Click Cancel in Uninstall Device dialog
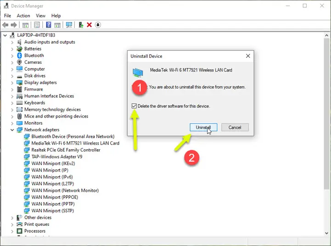The height and width of the screenshot is (246, 331). tap(235, 128)
